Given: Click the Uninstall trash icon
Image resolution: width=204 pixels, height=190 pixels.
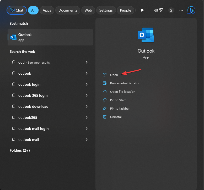Looking at the screenshot, I should click(x=105, y=117).
